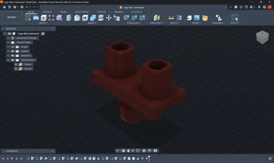Image resolution: width=274 pixels, height=163 pixels.
Task: Activate component radio button beside Lego Man Connector
Action: point(43,33)
